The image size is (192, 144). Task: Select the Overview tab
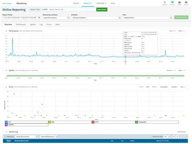pos(8,25)
